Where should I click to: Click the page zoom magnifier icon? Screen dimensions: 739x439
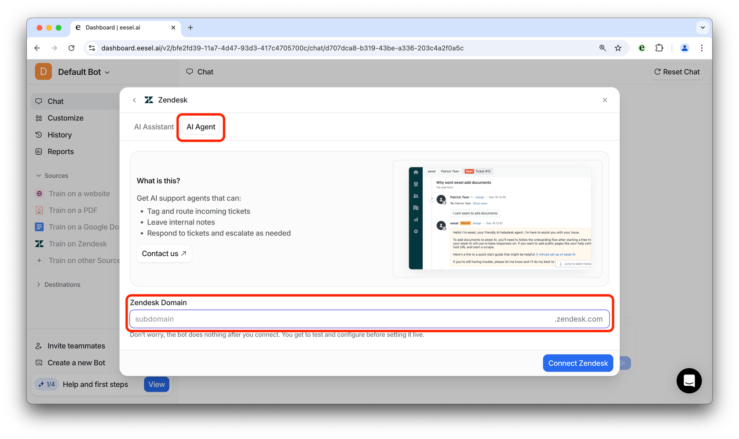pyautogui.click(x=603, y=48)
